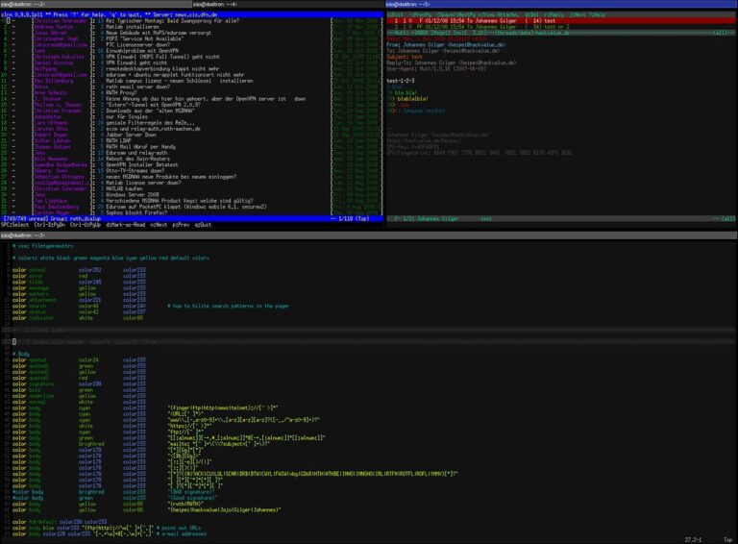The image size is (738, 544).
Task: Select article 'Sophos blockt Firefox?'
Action: [136, 212]
